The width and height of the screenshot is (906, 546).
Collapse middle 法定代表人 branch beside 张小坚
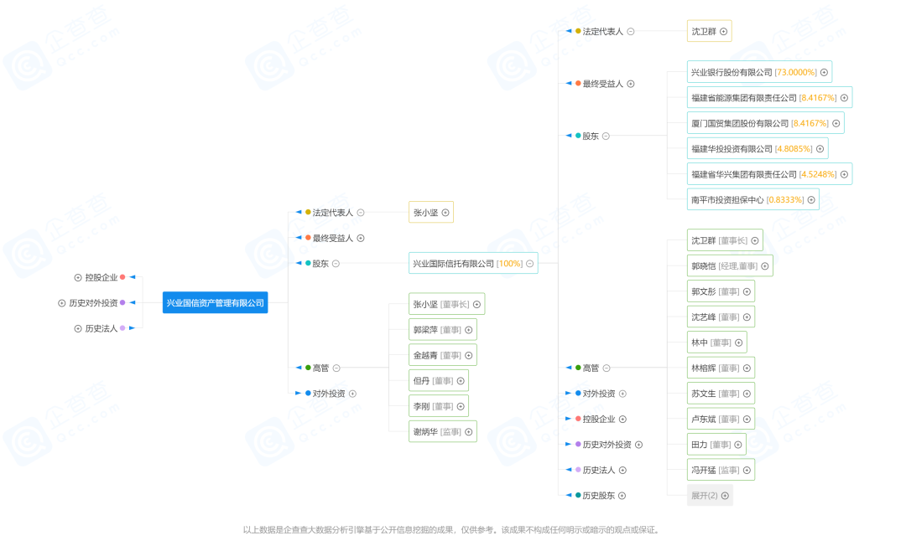[361, 213]
